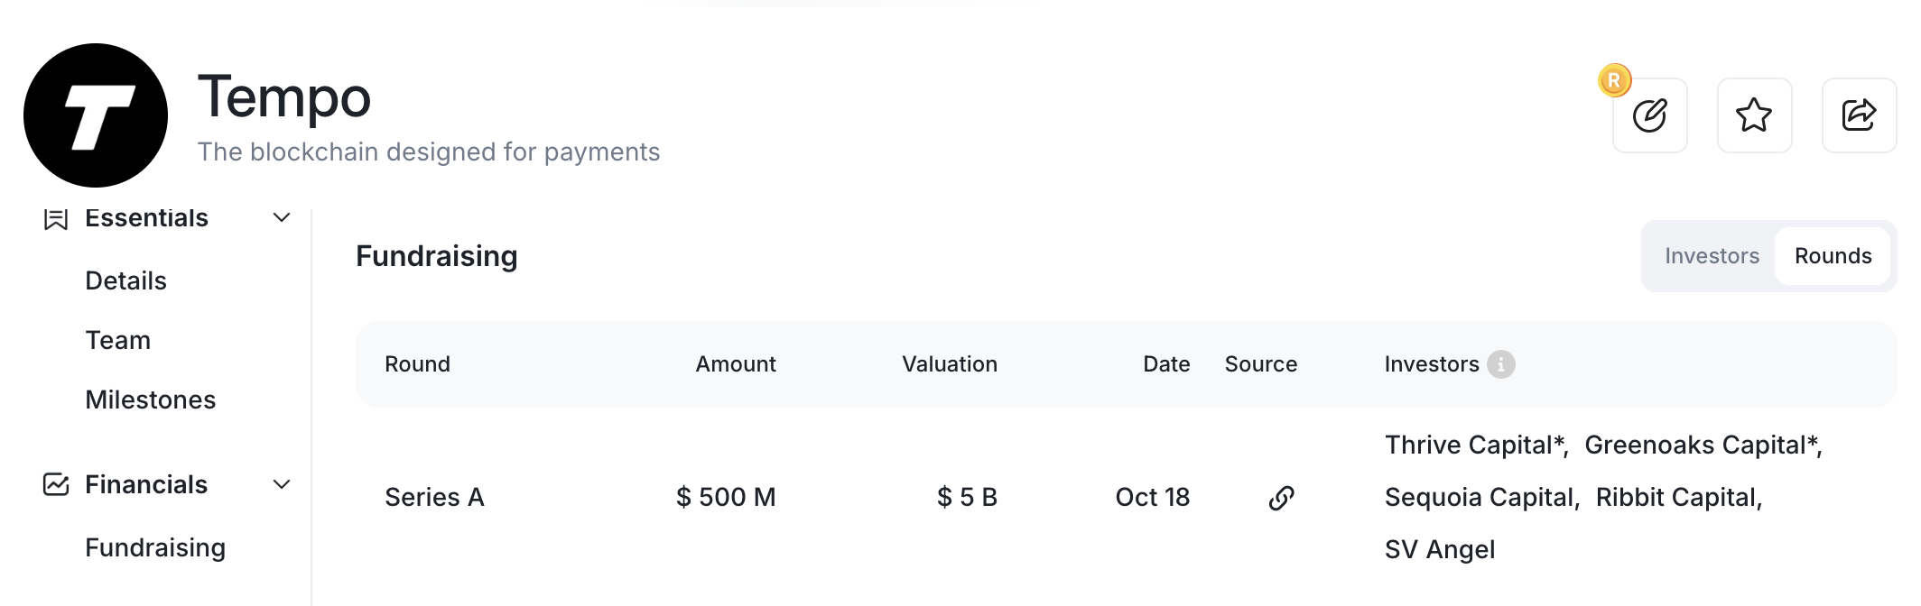The height and width of the screenshot is (606, 1921).
Task: Click the edit pencil icon button
Action: pyautogui.click(x=1650, y=115)
